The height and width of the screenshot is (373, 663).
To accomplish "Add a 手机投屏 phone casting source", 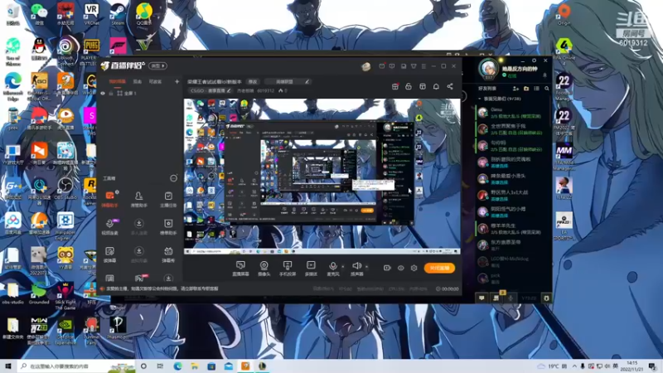I will 288,268.
